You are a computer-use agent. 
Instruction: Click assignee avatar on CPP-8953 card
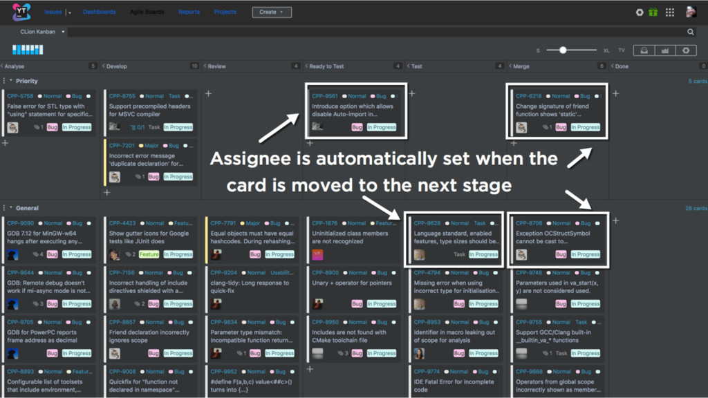pos(419,353)
